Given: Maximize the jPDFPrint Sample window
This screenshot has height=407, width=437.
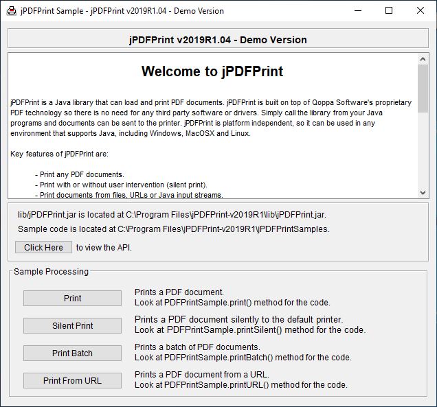Looking at the screenshot, I should [389, 10].
